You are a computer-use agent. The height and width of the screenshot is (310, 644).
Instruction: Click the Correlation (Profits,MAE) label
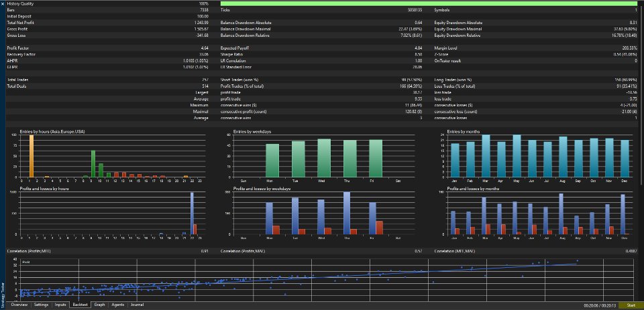point(242,250)
